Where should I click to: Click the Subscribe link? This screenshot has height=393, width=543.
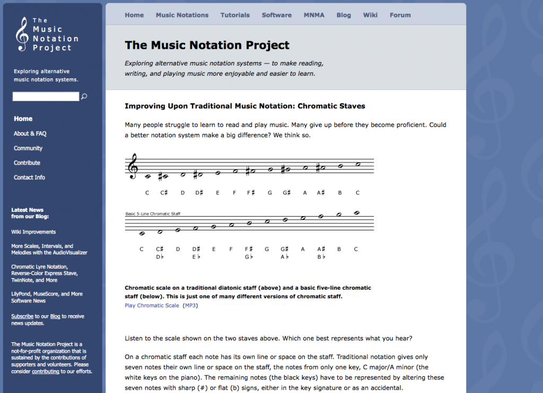(x=22, y=316)
